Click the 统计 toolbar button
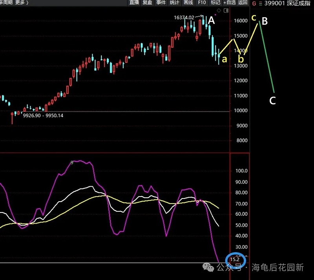This screenshot has width=314, height=280. coord(174,3)
